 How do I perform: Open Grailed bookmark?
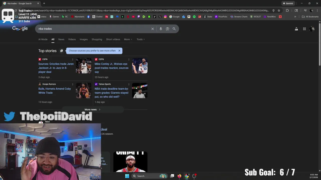coord(97,17)
